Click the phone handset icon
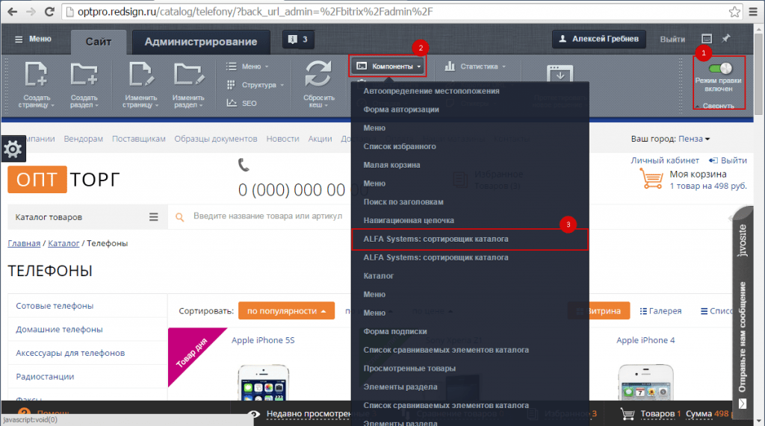The height and width of the screenshot is (426, 765). [x=244, y=165]
